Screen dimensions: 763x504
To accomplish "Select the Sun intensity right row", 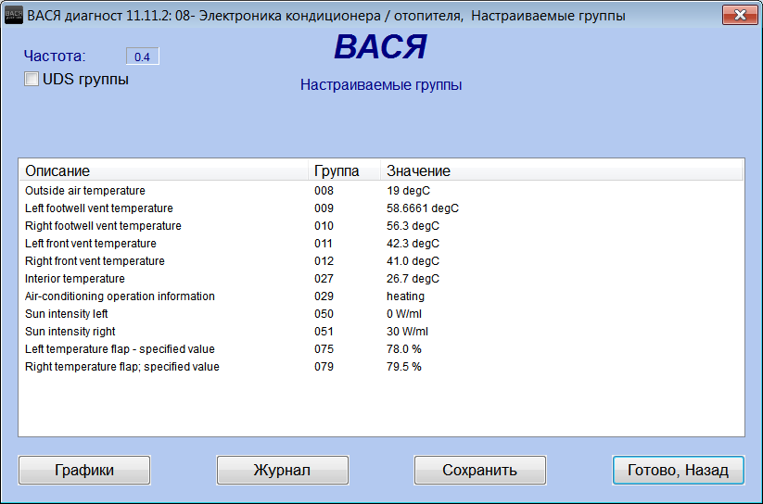I will tap(70, 332).
